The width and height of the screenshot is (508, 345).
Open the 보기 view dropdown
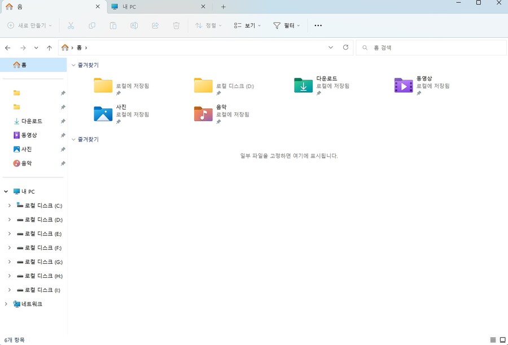coord(247,25)
